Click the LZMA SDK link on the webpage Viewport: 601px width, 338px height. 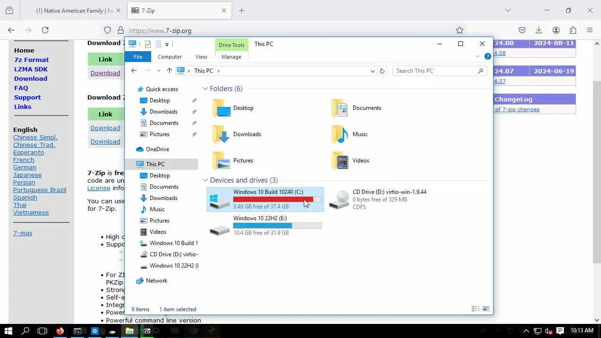pyautogui.click(x=31, y=69)
